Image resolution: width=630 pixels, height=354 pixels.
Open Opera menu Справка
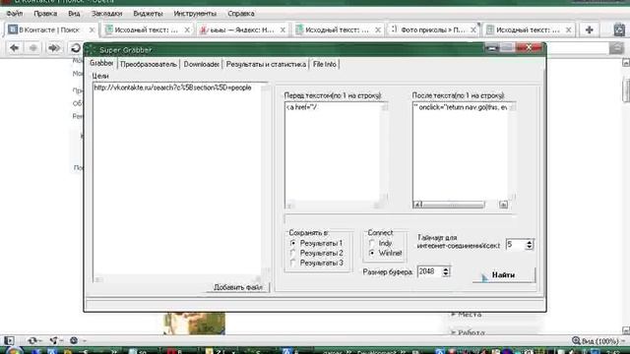click(x=240, y=14)
